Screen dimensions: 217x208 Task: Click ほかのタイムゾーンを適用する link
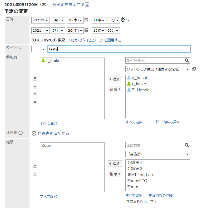96,40
